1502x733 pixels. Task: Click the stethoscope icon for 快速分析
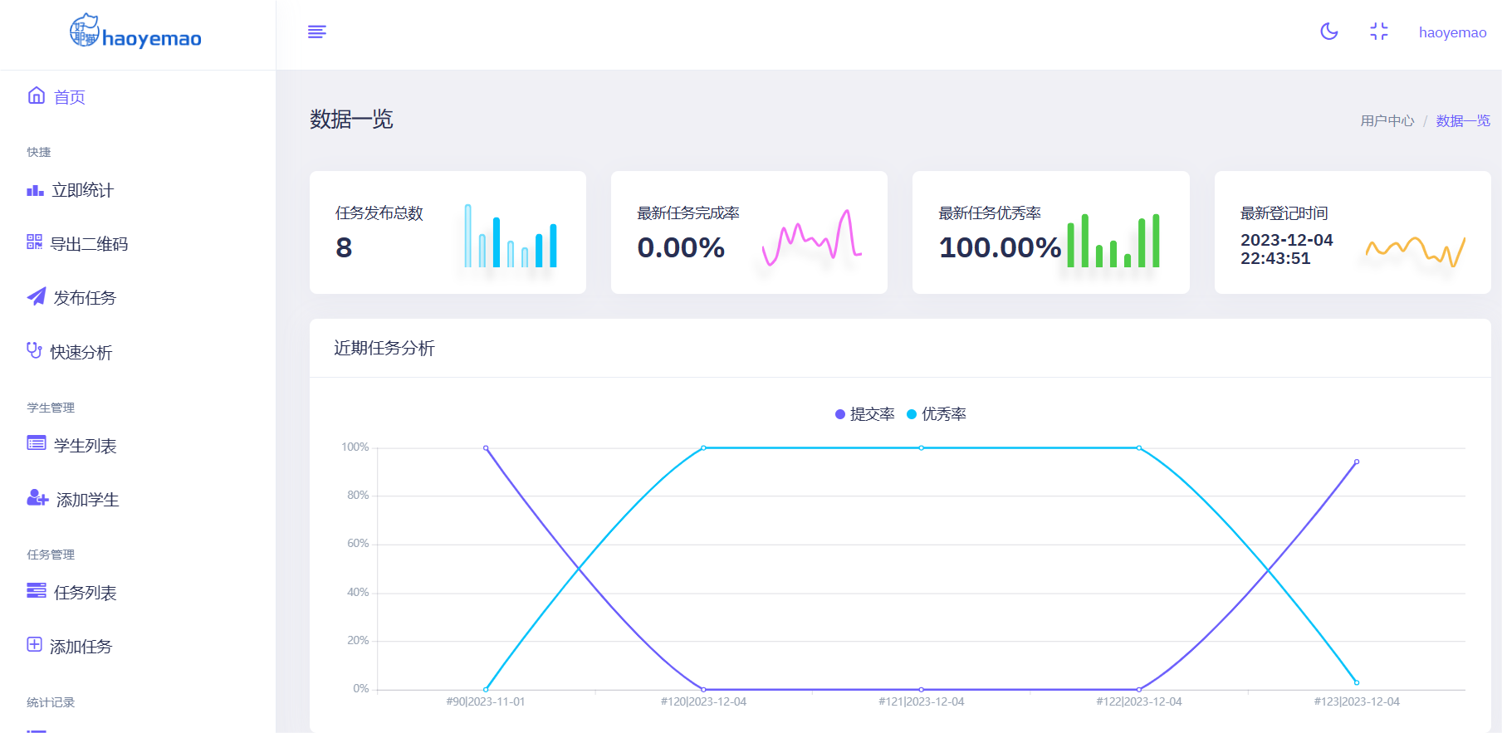(34, 350)
